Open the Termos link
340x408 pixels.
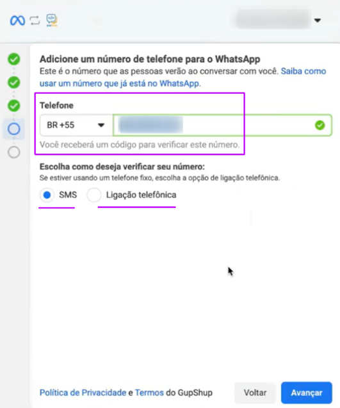149,393
